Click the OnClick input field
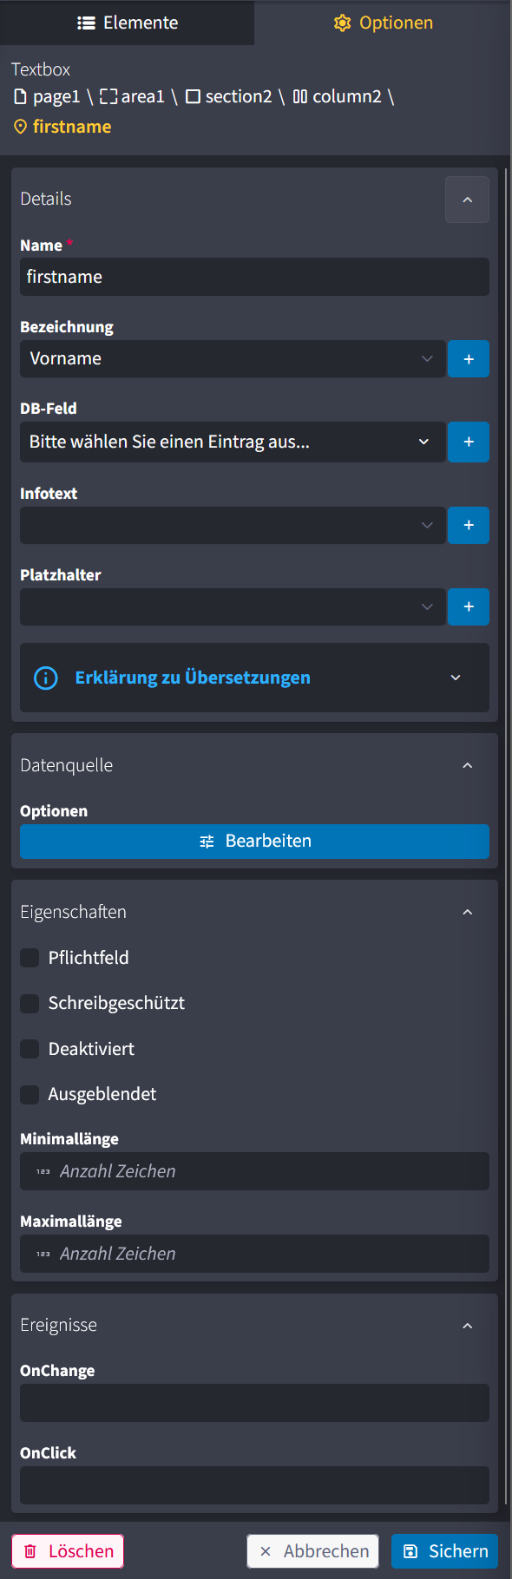Image resolution: width=512 pixels, height=1579 pixels. (x=254, y=1485)
